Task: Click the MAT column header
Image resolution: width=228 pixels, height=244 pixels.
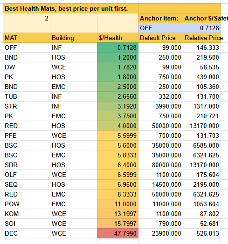Action: click(x=27, y=38)
